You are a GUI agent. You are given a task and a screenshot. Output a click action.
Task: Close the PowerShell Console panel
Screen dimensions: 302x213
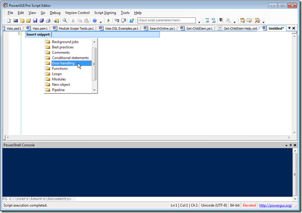(295, 145)
